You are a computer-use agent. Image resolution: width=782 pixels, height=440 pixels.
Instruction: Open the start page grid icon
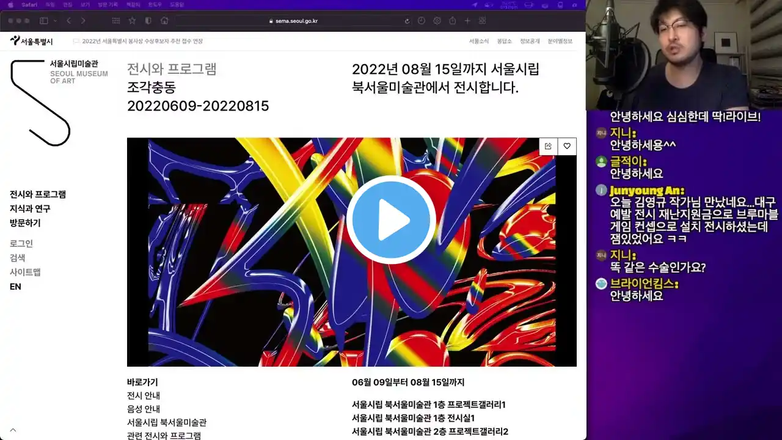click(116, 21)
